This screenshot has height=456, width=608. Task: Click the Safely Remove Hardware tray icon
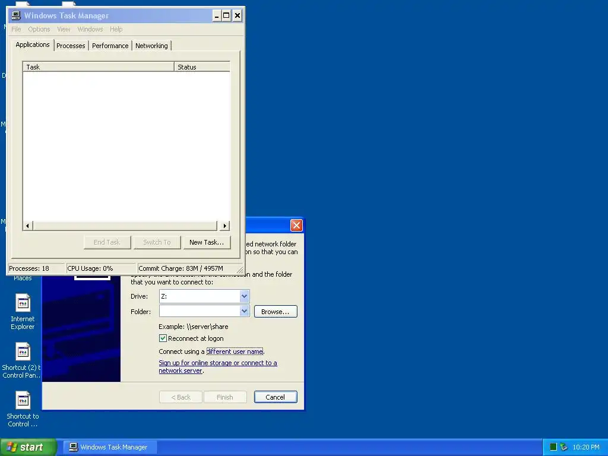point(564,447)
